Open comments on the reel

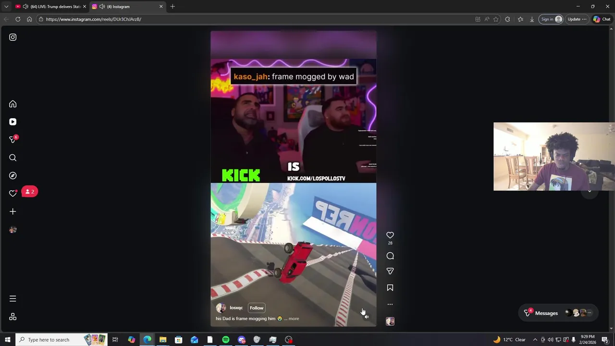tap(390, 256)
